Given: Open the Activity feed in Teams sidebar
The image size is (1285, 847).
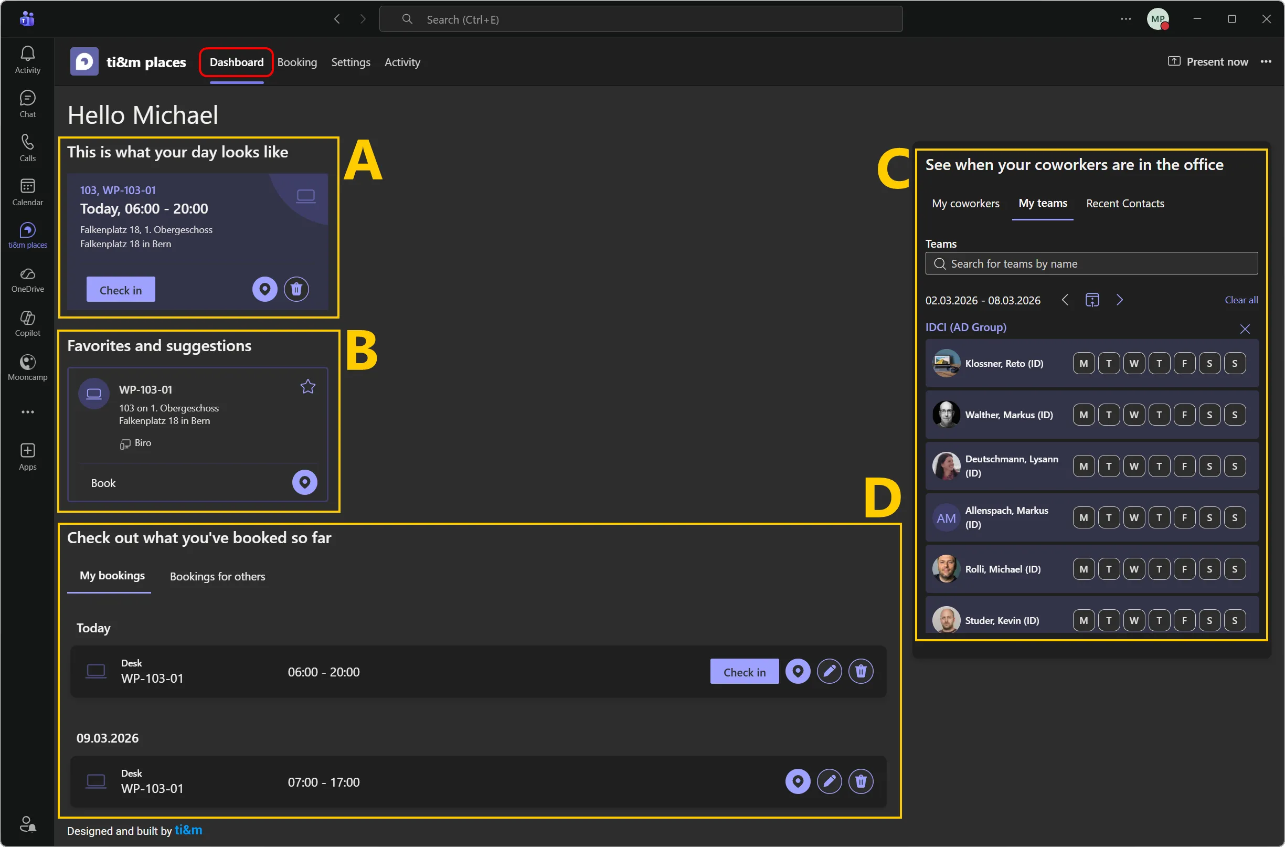Looking at the screenshot, I should pyautogui.click(x=28, y=59).
